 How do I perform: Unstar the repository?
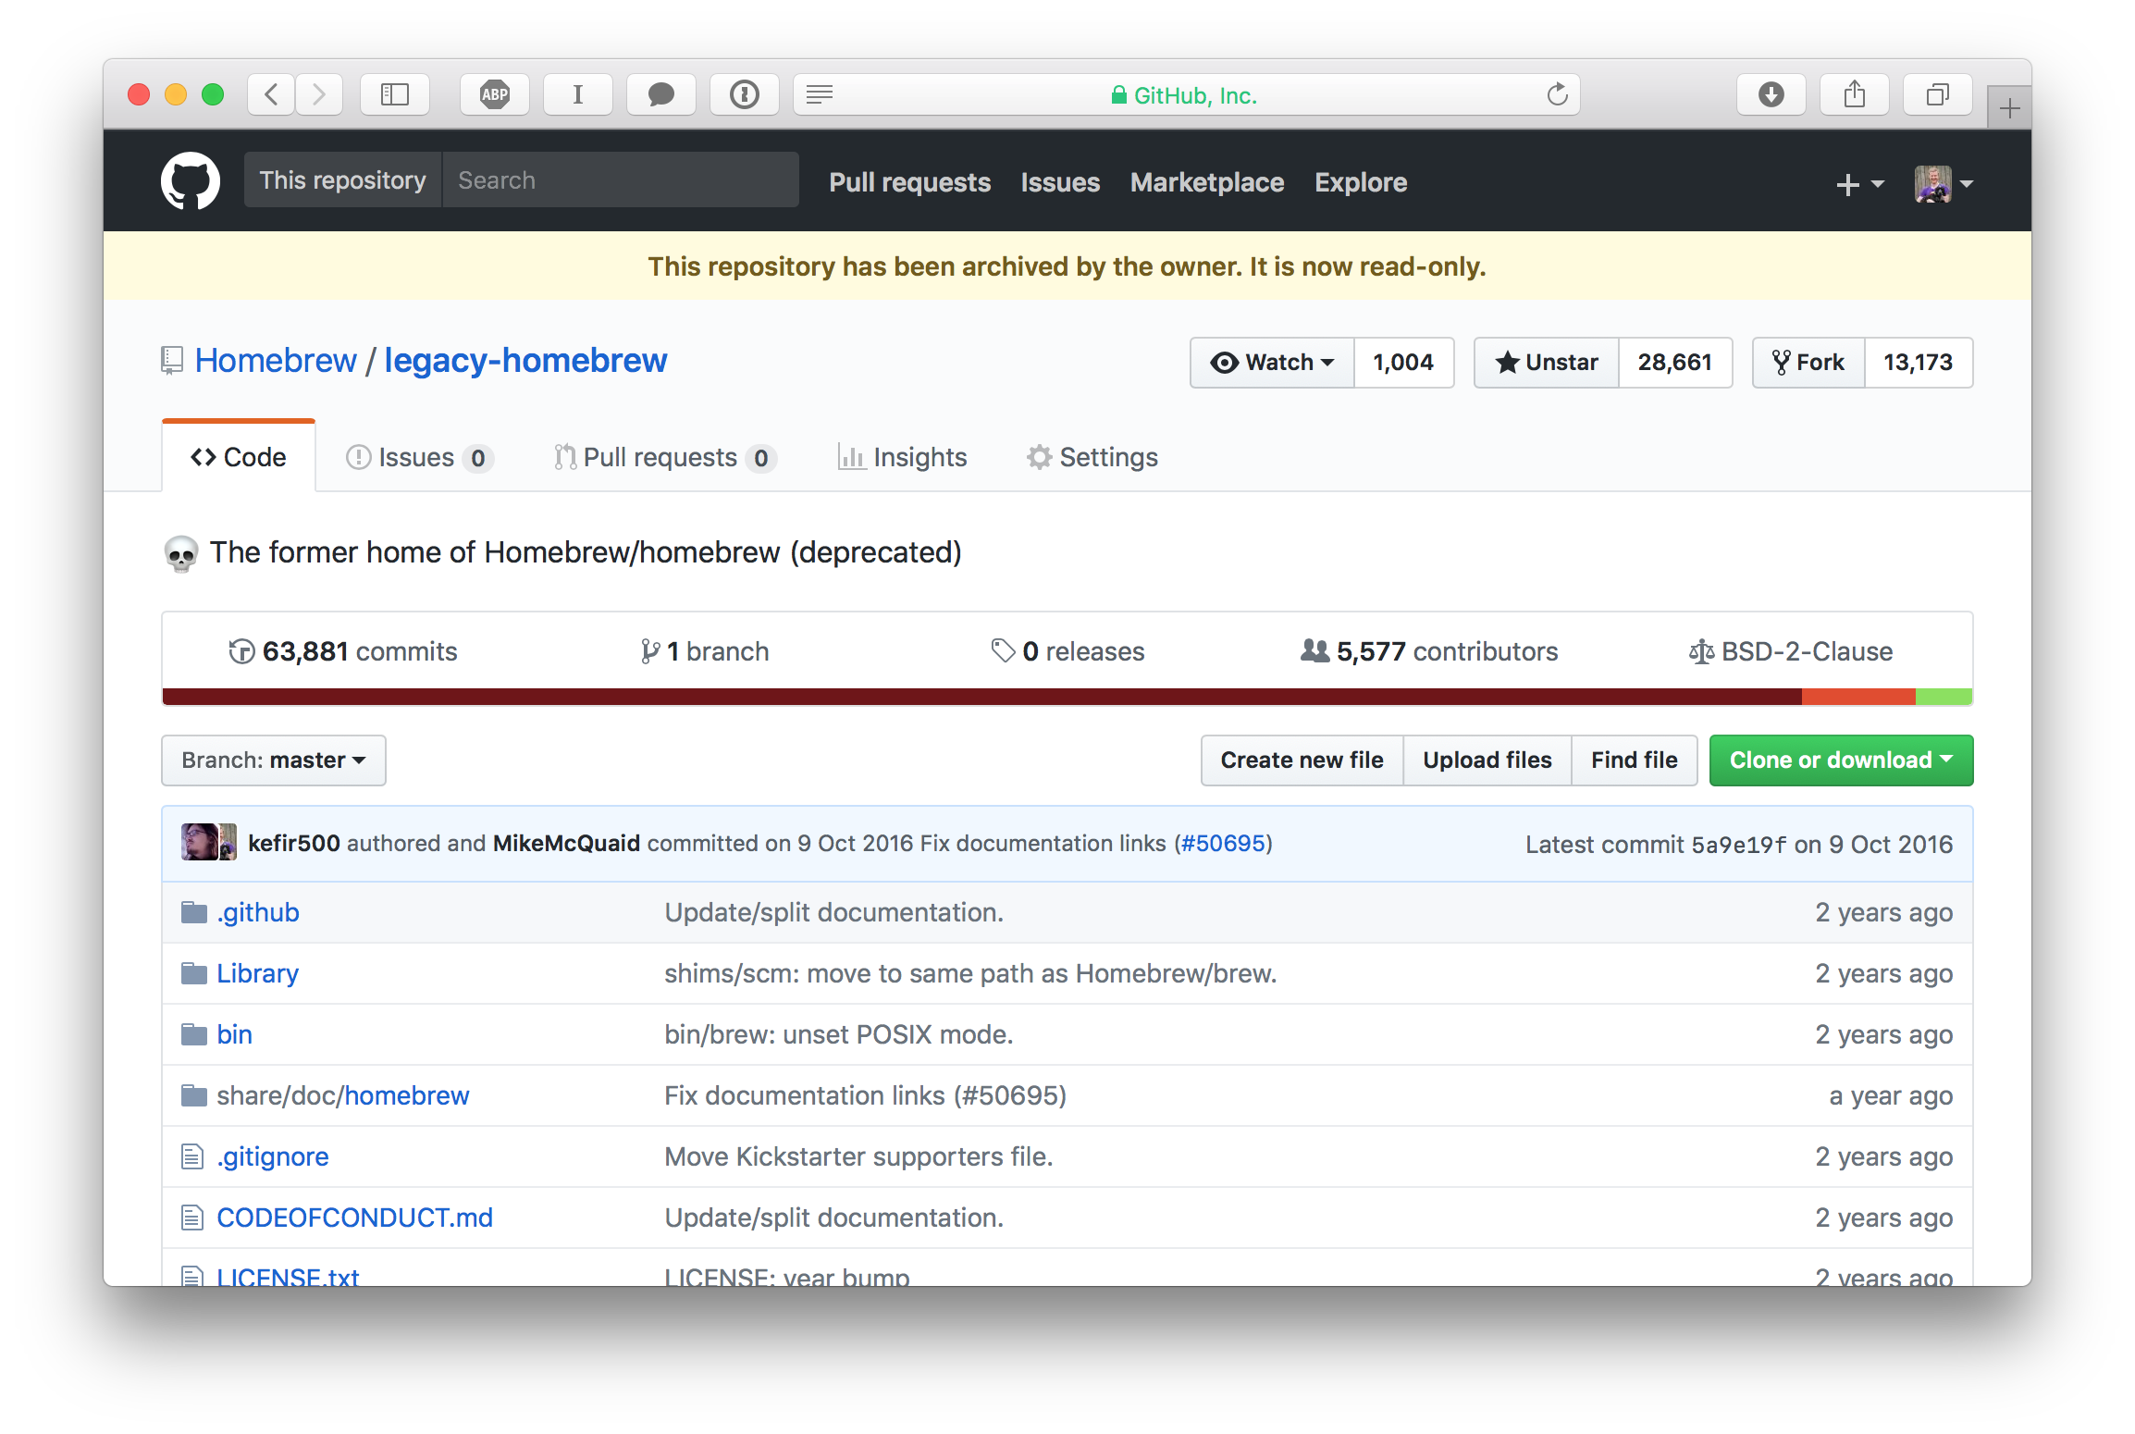[1545, 363]
